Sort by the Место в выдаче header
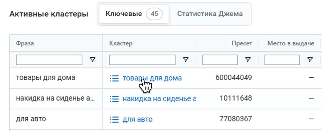This screenshot has width=322, height=131. [291, 43]
